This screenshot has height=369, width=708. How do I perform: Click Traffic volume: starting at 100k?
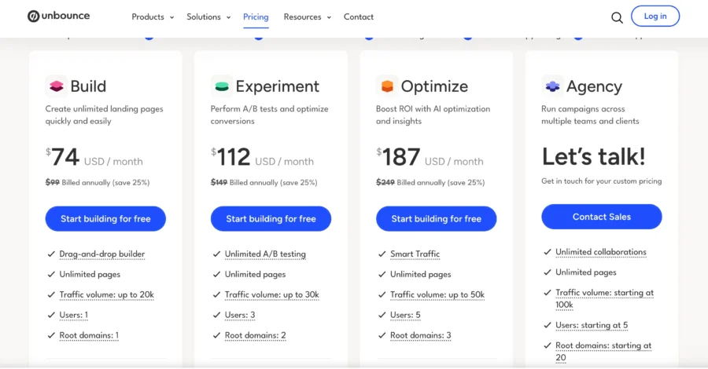(604, 298)
